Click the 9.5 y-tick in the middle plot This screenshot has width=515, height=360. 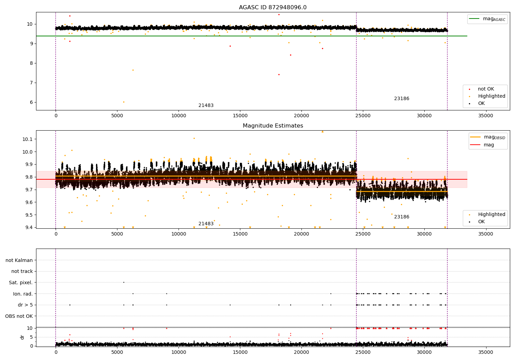30,215
